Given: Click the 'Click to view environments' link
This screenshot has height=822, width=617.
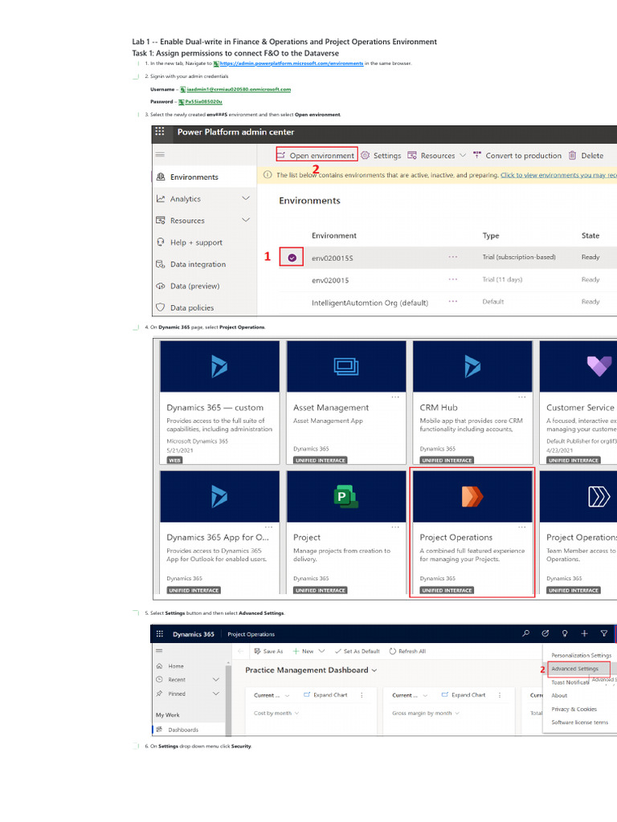Looking at the screenshot, I should point(558,175).
